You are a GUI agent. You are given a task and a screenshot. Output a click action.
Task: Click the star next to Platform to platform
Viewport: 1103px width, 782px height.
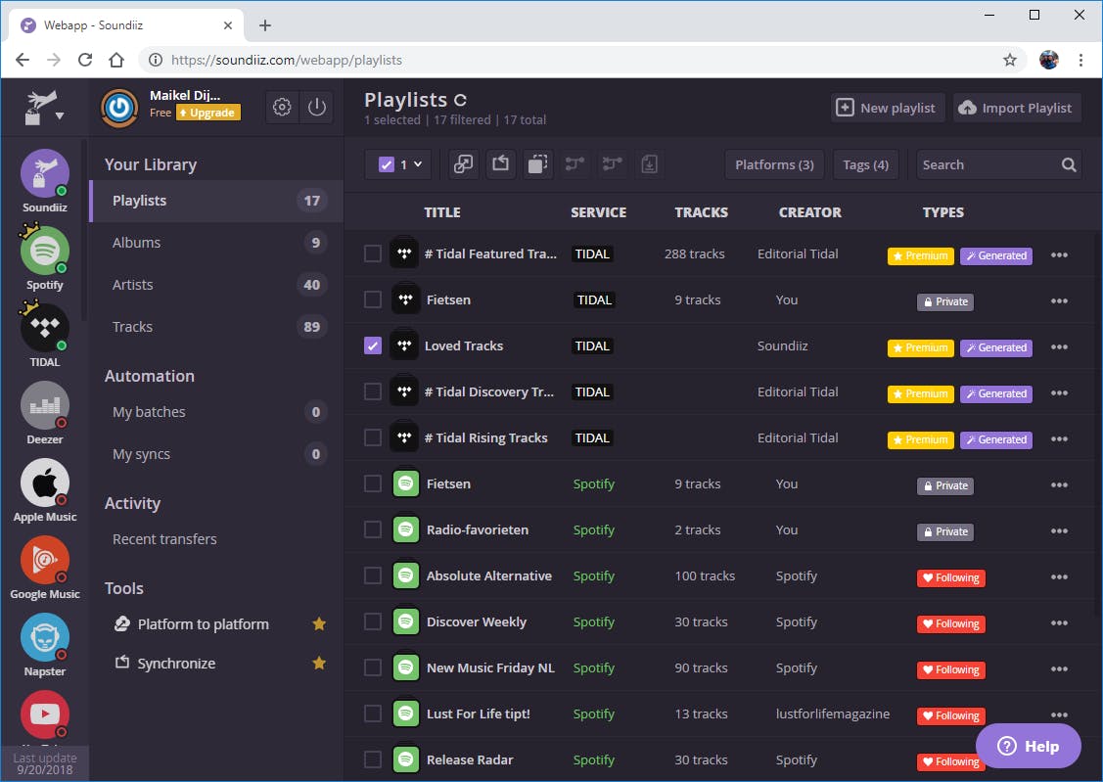[319, 623]
